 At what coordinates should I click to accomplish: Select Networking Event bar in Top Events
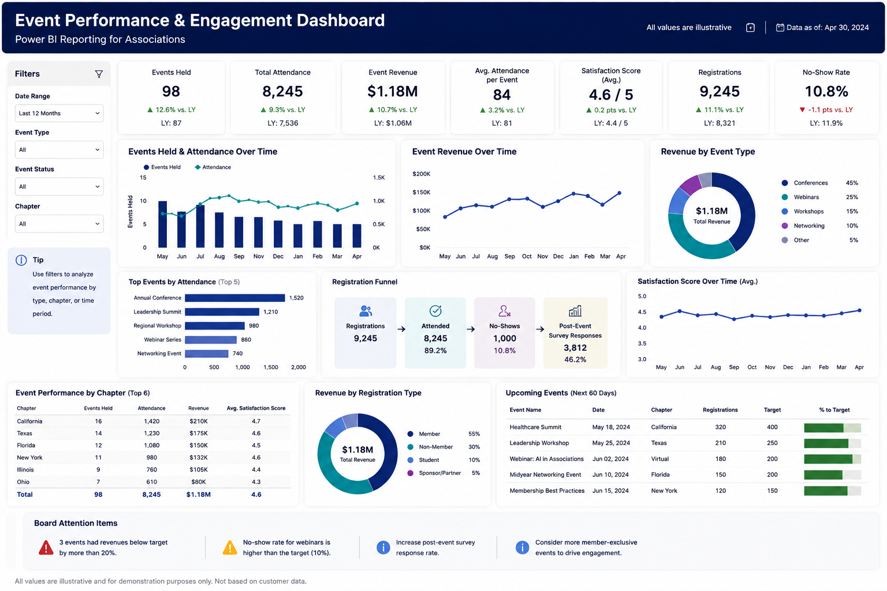[207, 354]
